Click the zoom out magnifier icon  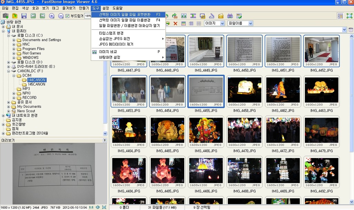coord(60,16)
